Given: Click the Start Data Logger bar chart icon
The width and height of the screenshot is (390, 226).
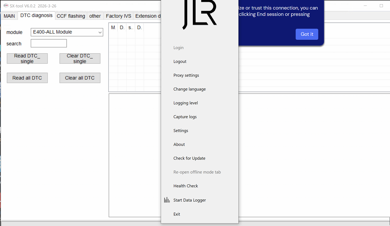Looking at the screenshot, I should coord(167,200).
